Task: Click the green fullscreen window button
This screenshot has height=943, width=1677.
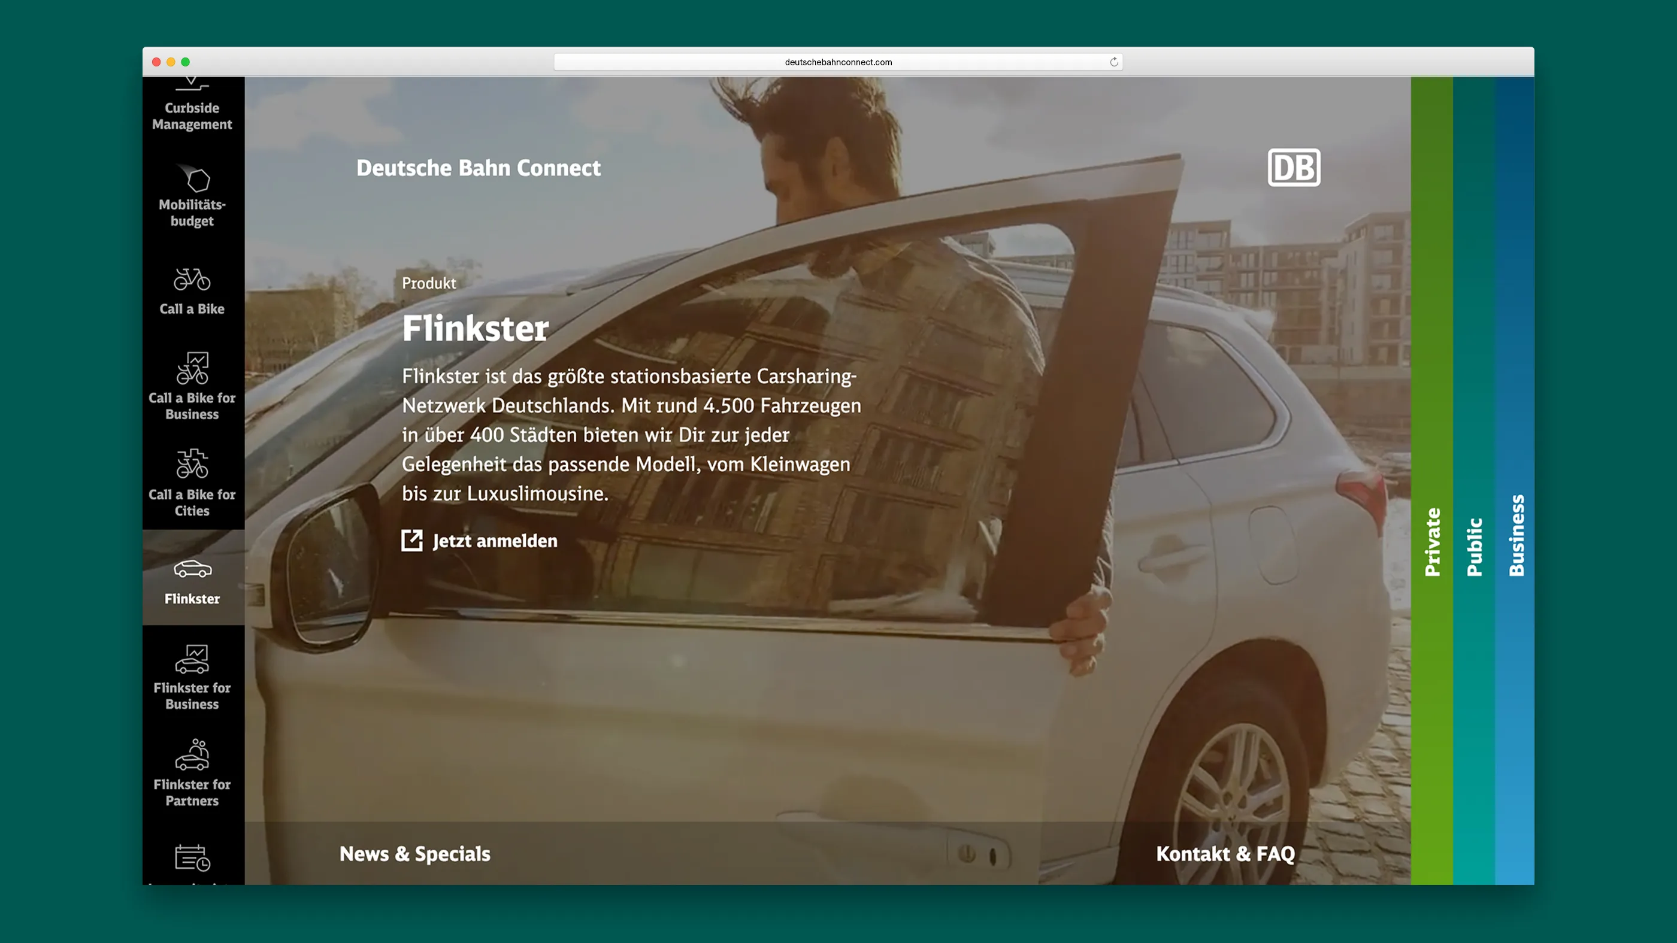Action: (186, 62)
